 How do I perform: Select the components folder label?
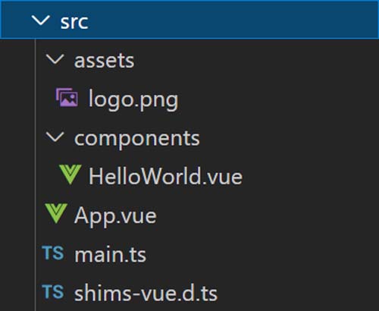(137, 139)
